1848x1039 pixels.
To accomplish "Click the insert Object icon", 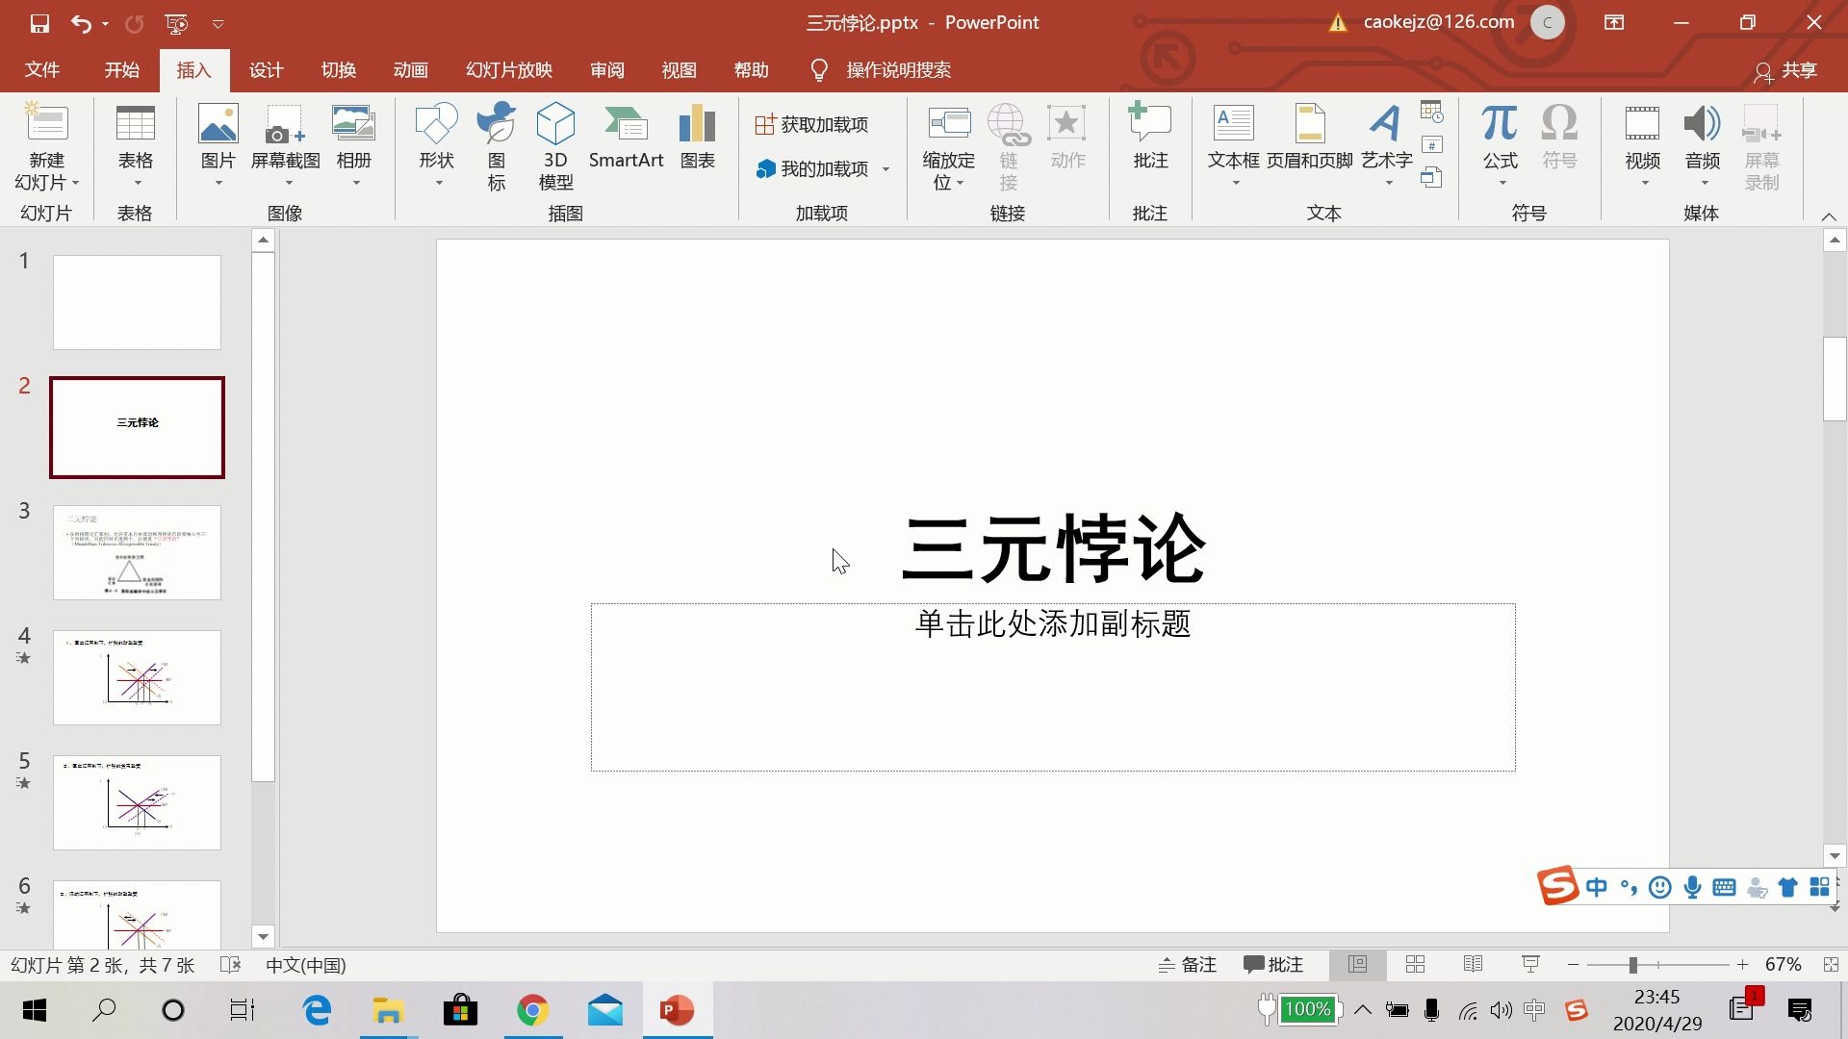I will [x=1432, y=177].
